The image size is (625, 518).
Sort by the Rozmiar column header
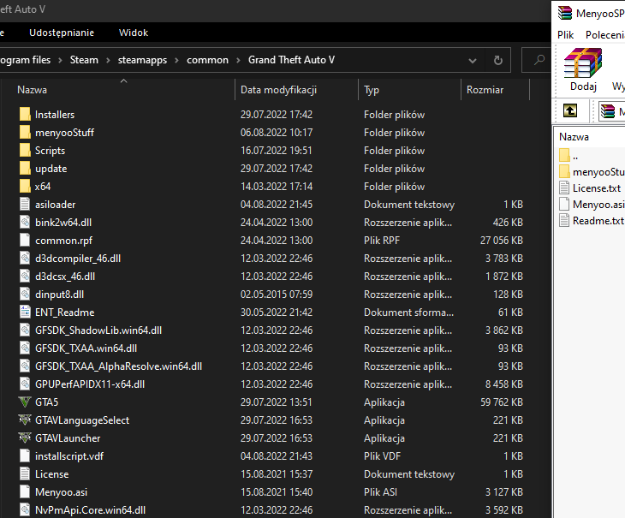tap(485, 90)
